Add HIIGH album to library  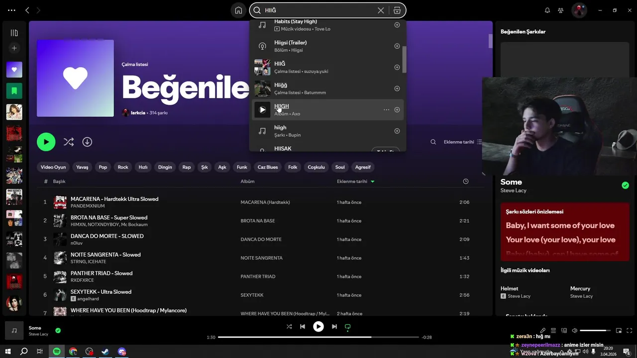[397, 110]
